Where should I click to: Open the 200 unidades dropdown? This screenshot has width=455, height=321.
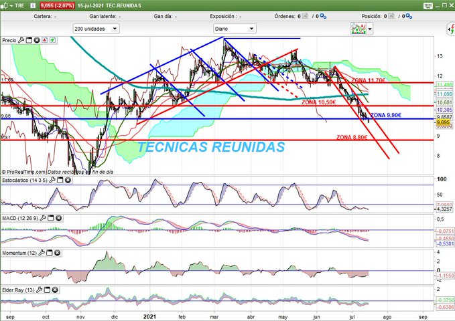click(x=96, y=29)
